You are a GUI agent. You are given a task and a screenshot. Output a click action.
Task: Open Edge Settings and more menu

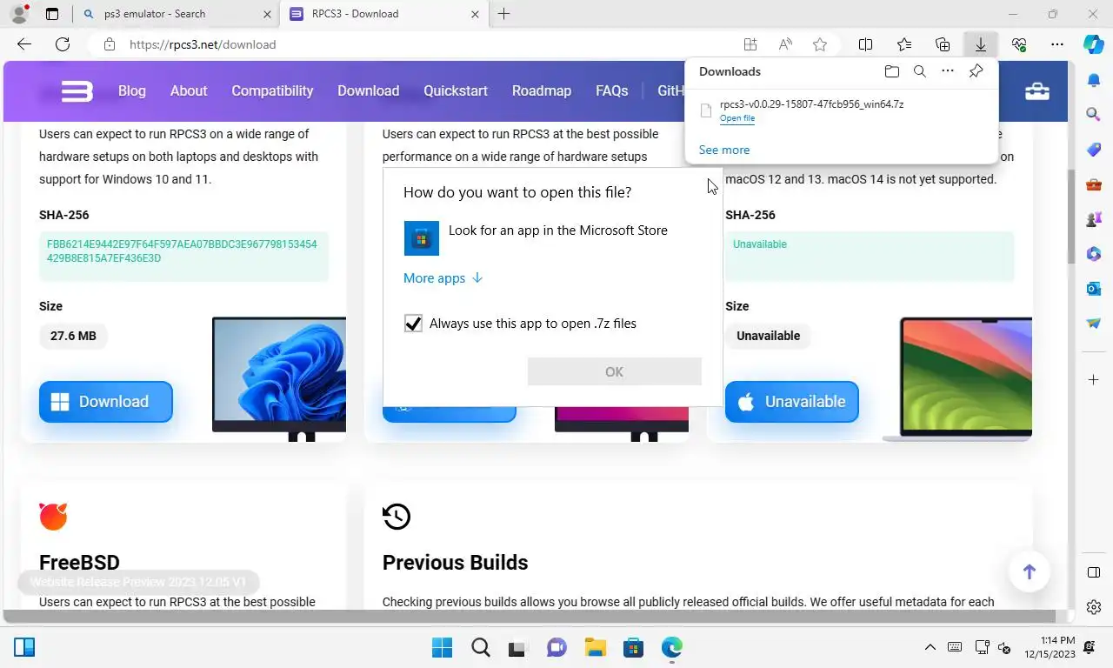click(x=1056, y=44)
